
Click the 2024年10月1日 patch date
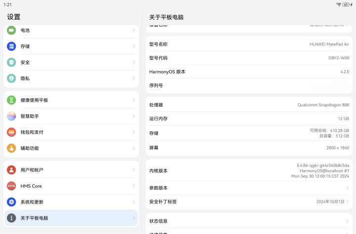click(330, 202)
